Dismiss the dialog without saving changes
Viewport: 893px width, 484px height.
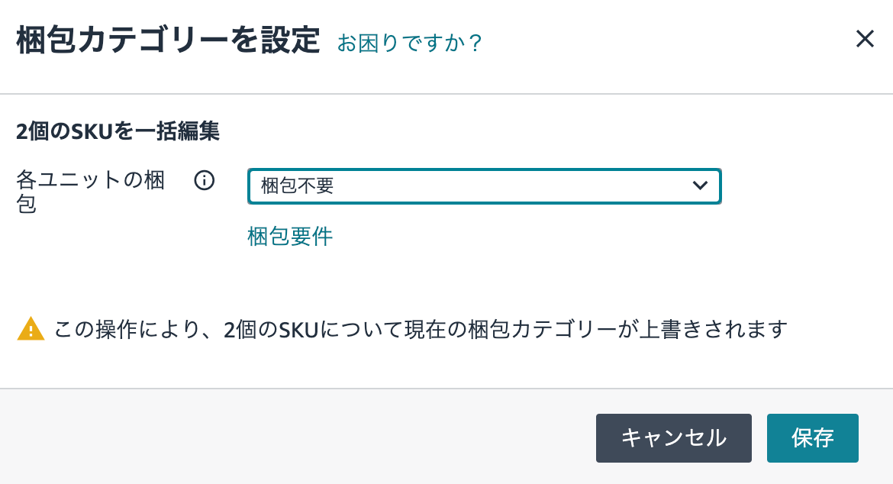[x=673, y=438]
